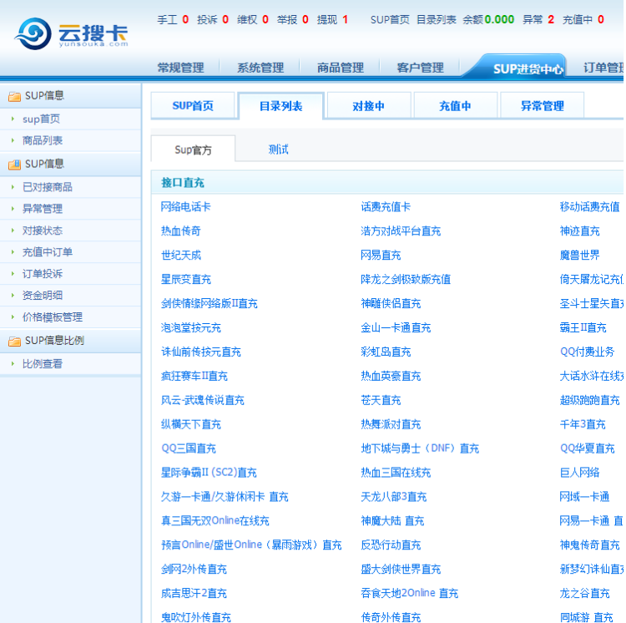Open the 星辰变直充 link
The height and width of the screenshot is (623, 626).
(185, 279)
